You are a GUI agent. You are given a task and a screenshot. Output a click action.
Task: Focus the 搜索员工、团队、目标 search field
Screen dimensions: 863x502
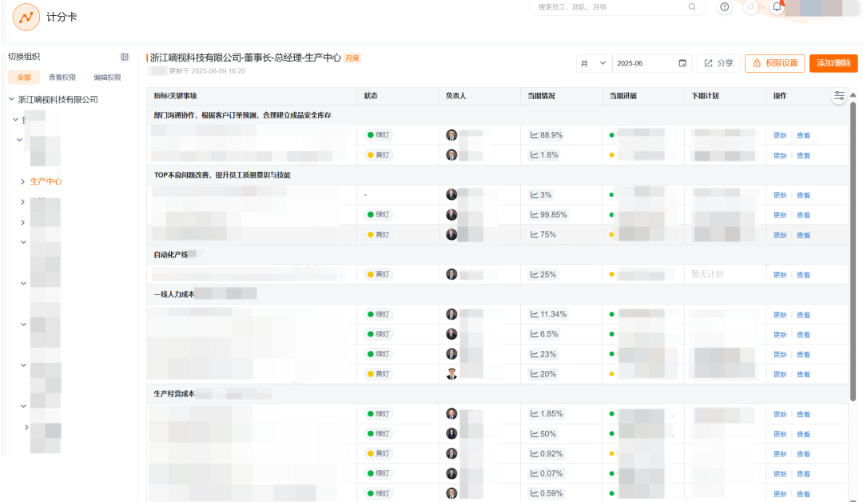coord(607,7)
